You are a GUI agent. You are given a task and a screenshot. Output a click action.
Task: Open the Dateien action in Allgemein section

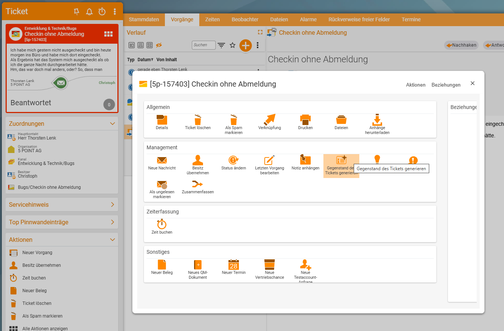click(341, 122)
